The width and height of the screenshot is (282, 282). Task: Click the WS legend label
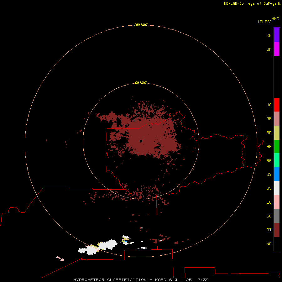tap(269, 174)
